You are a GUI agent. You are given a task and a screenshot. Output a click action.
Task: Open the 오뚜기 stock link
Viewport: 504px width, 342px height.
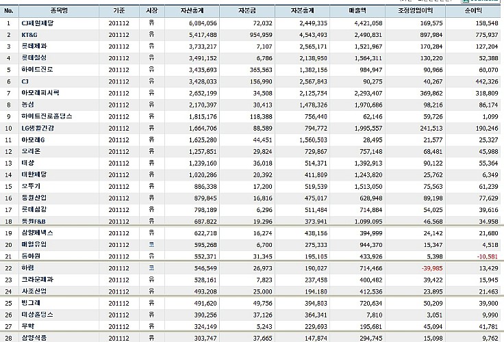(x=31, y=186)
